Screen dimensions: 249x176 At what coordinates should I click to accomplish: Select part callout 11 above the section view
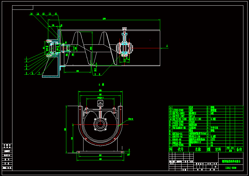tap(50, 14)
